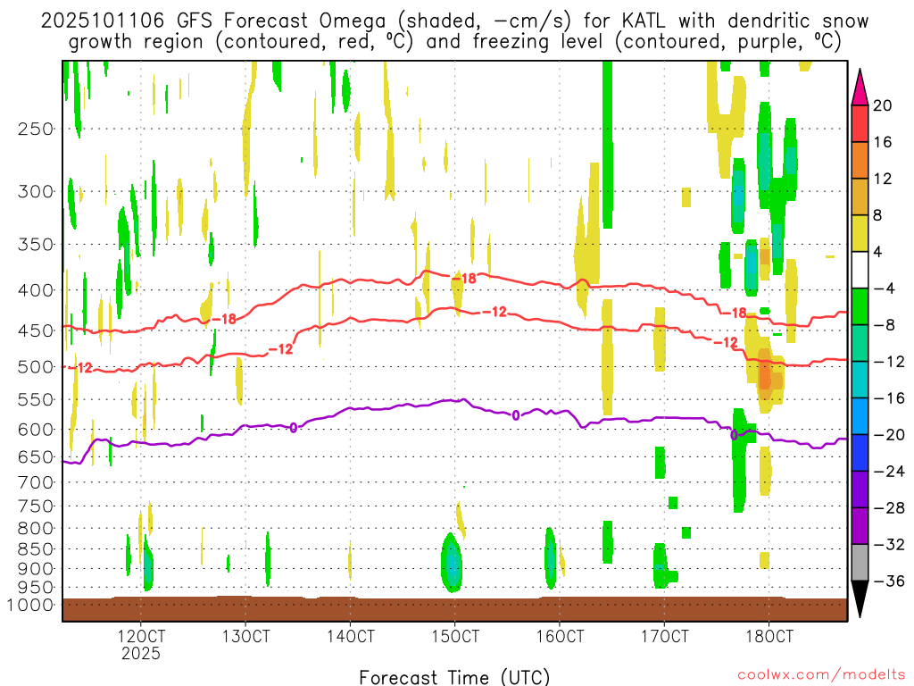Click the 650 pressure level label
Viewport: 914px width, 686px height.
(x=36, y=457)
